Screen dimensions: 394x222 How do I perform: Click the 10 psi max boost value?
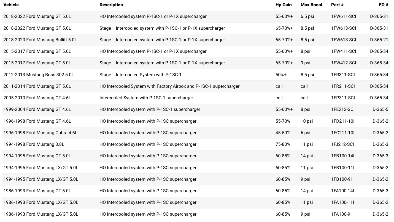[307, 121]
